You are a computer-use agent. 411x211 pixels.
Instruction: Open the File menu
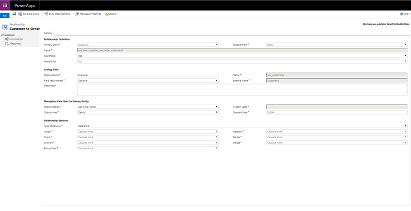[x=4, y=15]
